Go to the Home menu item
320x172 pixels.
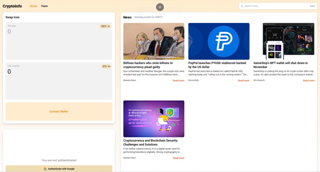point(33,6)
